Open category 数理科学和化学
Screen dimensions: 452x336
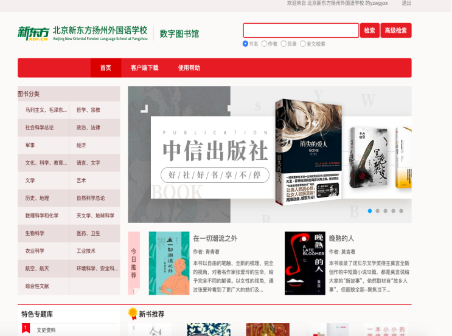point(42,216)
